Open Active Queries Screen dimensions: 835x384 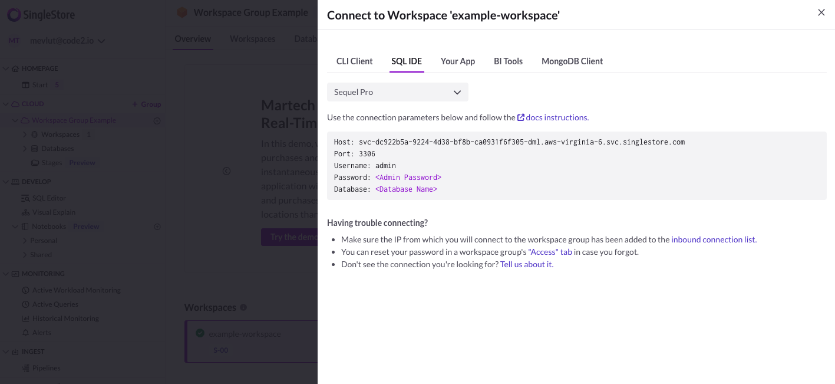coord(50,304)
